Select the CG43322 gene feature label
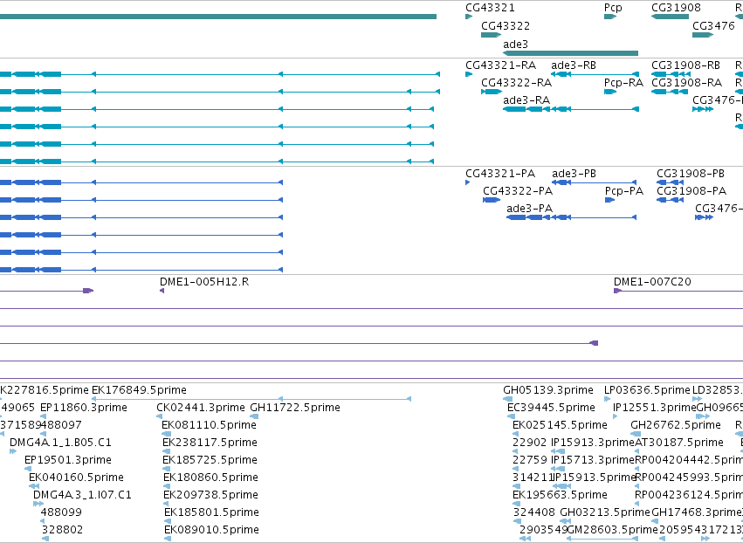743x543 pixels. tap(506, 26)
